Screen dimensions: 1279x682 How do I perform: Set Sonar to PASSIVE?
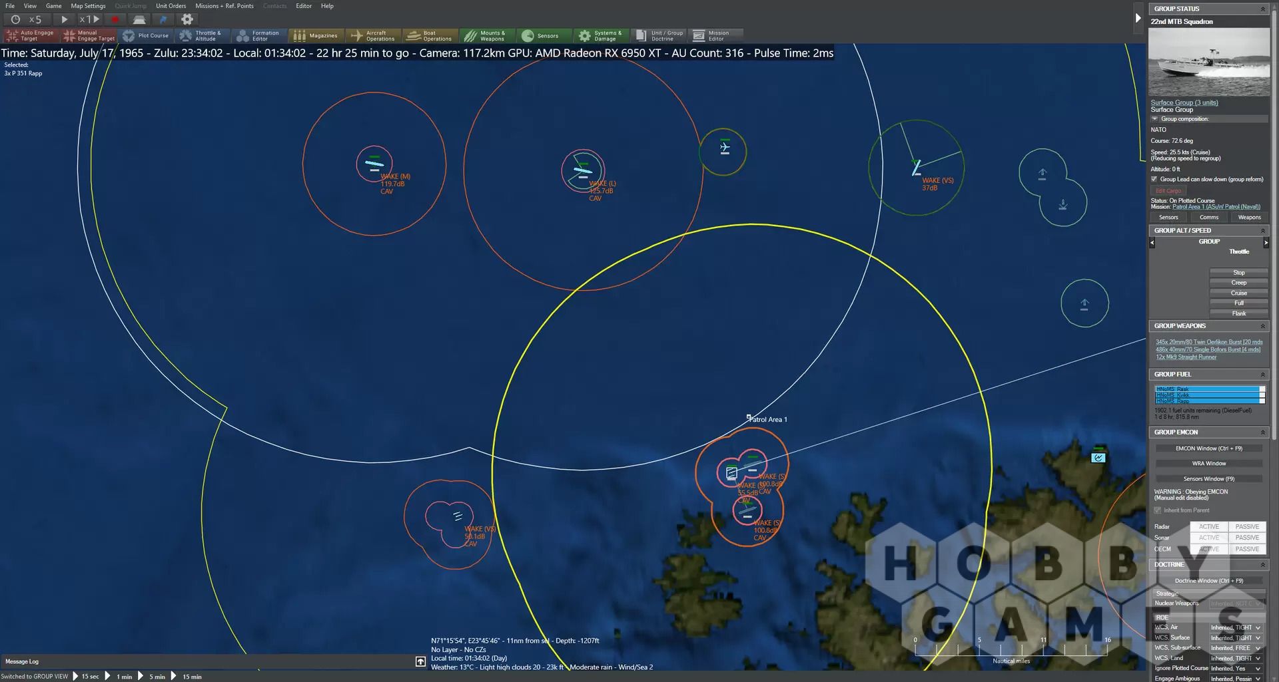1247,538
